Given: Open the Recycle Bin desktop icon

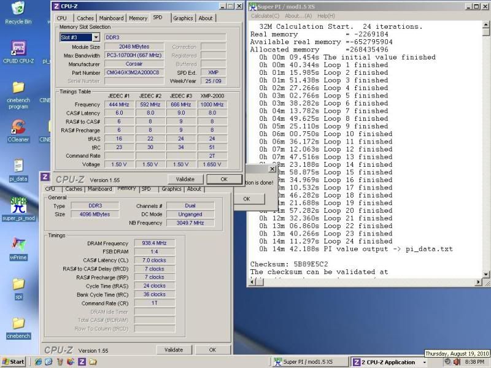Looking at the screenshot, I should (x=18, y=12).
